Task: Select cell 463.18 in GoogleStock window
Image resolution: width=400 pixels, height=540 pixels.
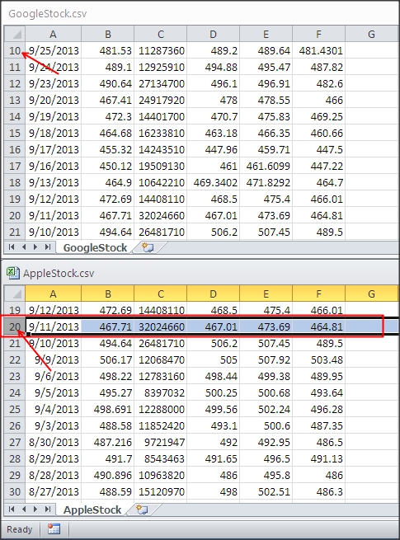Action: click(214, 133)
